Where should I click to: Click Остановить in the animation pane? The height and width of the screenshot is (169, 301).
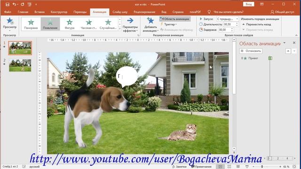point(251,51)
